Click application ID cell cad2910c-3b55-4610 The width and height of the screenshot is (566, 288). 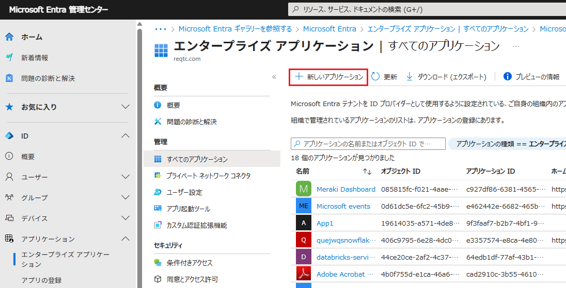(x=505, y=274)
